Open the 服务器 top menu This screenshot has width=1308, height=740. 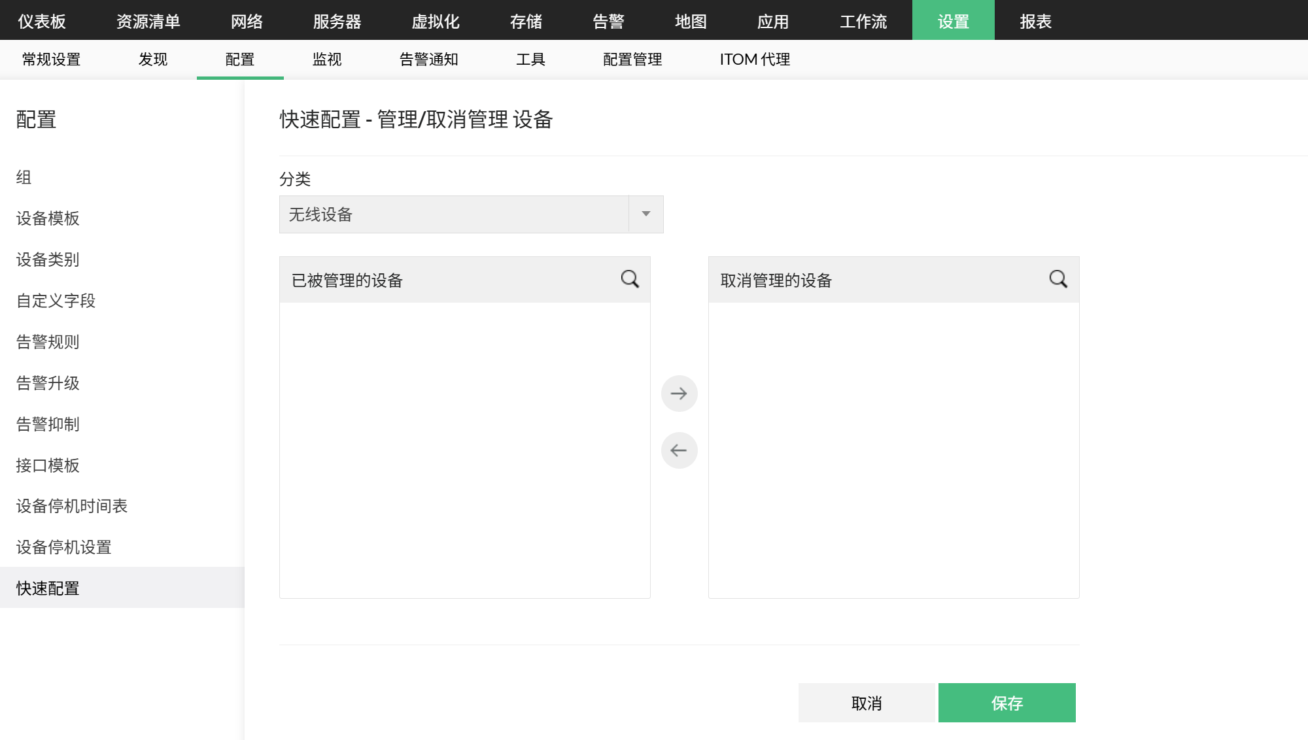point(337,21)
